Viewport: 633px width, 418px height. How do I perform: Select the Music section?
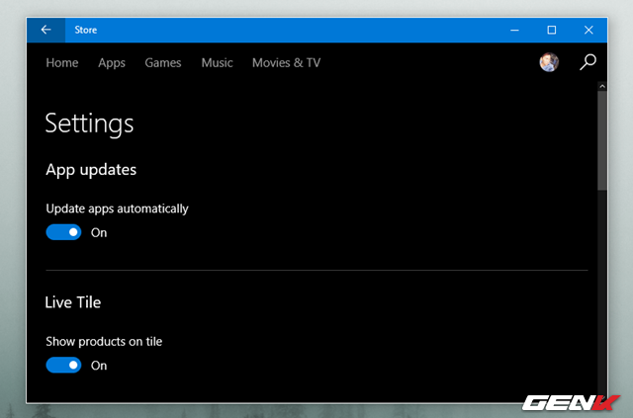point(218,63)
